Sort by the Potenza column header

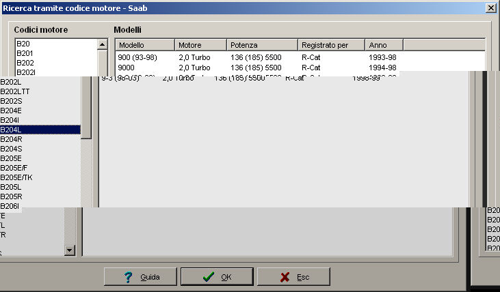[x=262, y=45]
